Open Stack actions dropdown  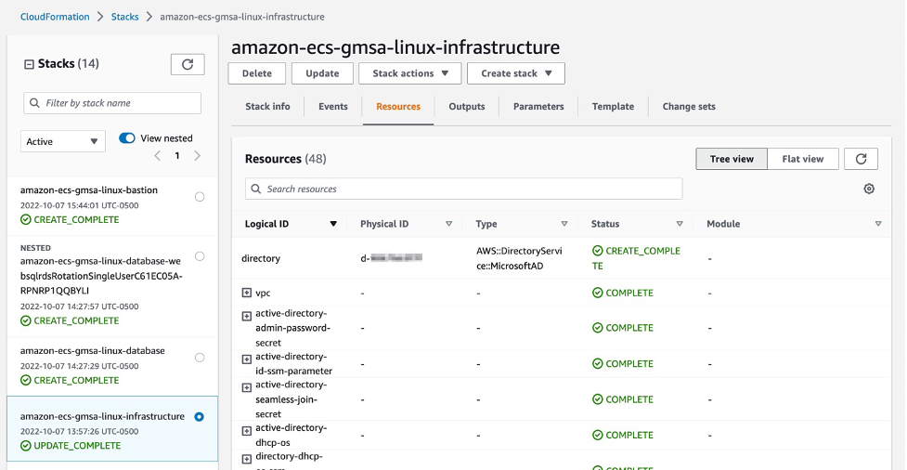(x=410, y=73)
